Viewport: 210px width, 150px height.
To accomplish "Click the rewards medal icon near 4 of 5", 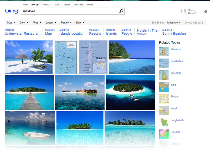I will 189,13.
